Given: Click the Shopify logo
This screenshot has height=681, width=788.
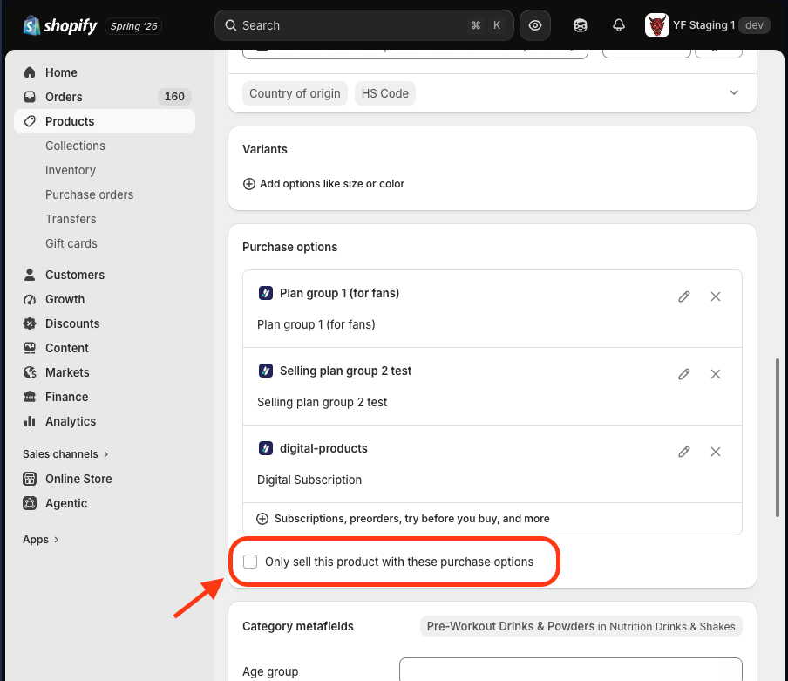Looking at the screenshot, I should 60,25.
